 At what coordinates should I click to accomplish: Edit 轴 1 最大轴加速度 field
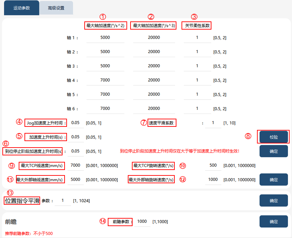tap(105, 38)
